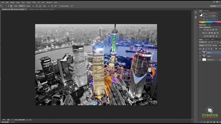The height and width of the screenshot is (124, 221).
Task: Click the Add layer mask button
Action: pos(208,122)
